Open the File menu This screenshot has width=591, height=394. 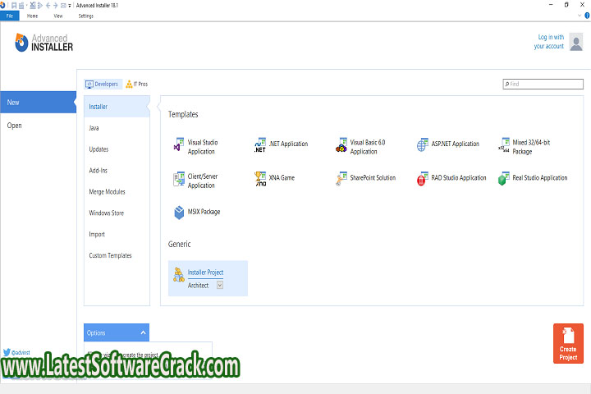point(9,16)
